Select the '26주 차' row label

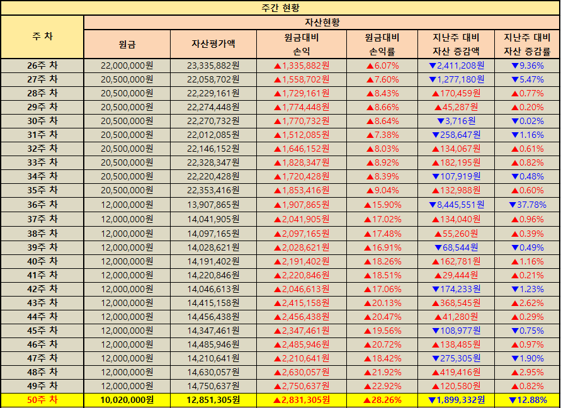coord(42,65)
